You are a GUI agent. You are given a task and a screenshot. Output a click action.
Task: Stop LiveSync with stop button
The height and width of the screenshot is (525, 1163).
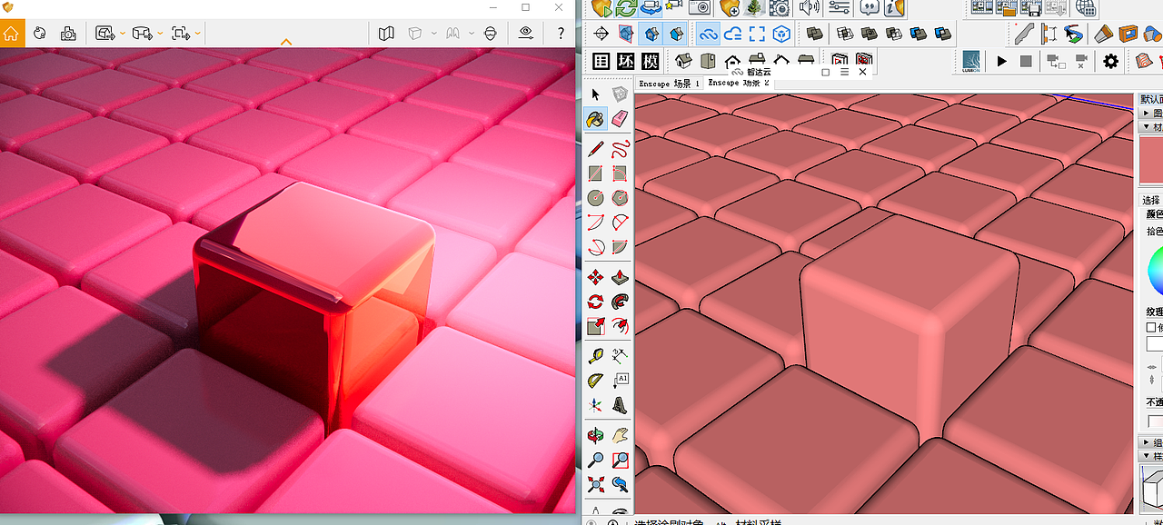coord(1026,61)
